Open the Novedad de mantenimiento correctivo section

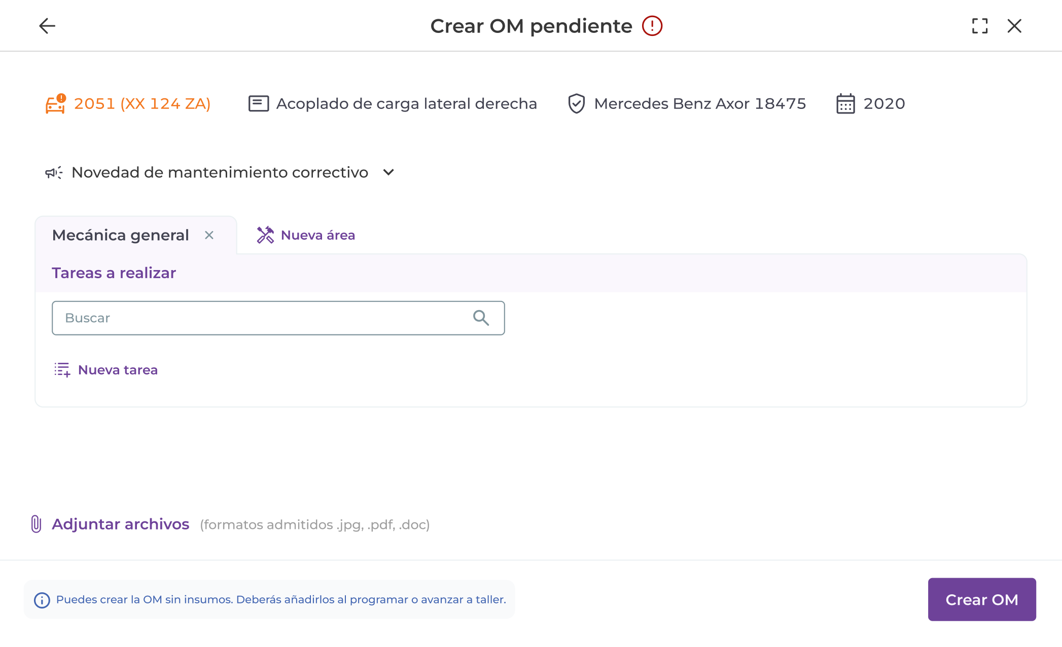tap(220, 173)
